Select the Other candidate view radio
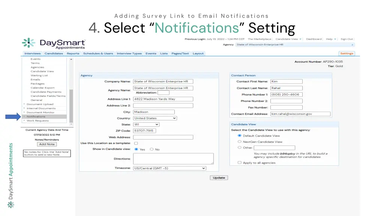The height and width of the screenshot is (216, 384). click(x=240, y=147)
